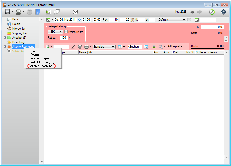
Task: Open the Definitiv status dropdown
Action: (172, 20)
